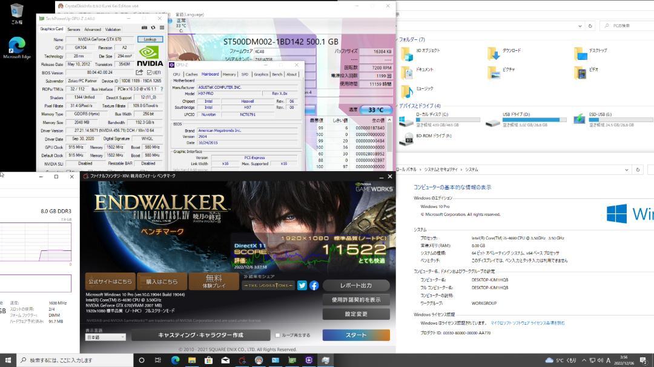Open character creation button in benchmark
This screenshot has height=367, width=654.
(x=200, y=335)
